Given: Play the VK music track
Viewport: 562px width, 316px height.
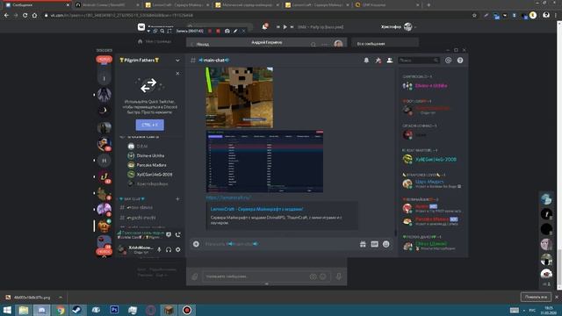Looking at the screenshot, I should 285,27.
